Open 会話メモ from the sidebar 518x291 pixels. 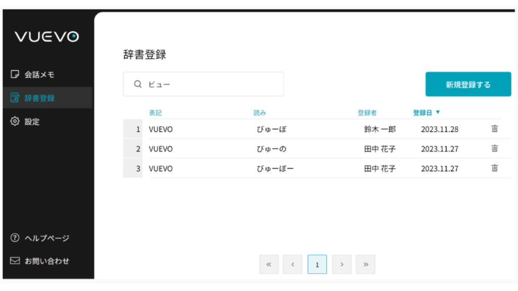click(39, 75)
